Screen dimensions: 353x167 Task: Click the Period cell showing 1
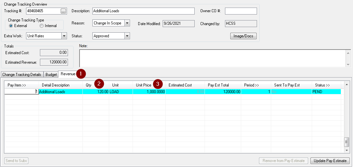[x=256, y=92]
